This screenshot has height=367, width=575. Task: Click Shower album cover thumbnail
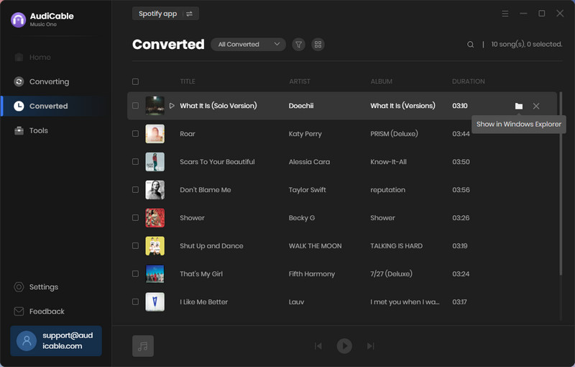tap(155, 217)
